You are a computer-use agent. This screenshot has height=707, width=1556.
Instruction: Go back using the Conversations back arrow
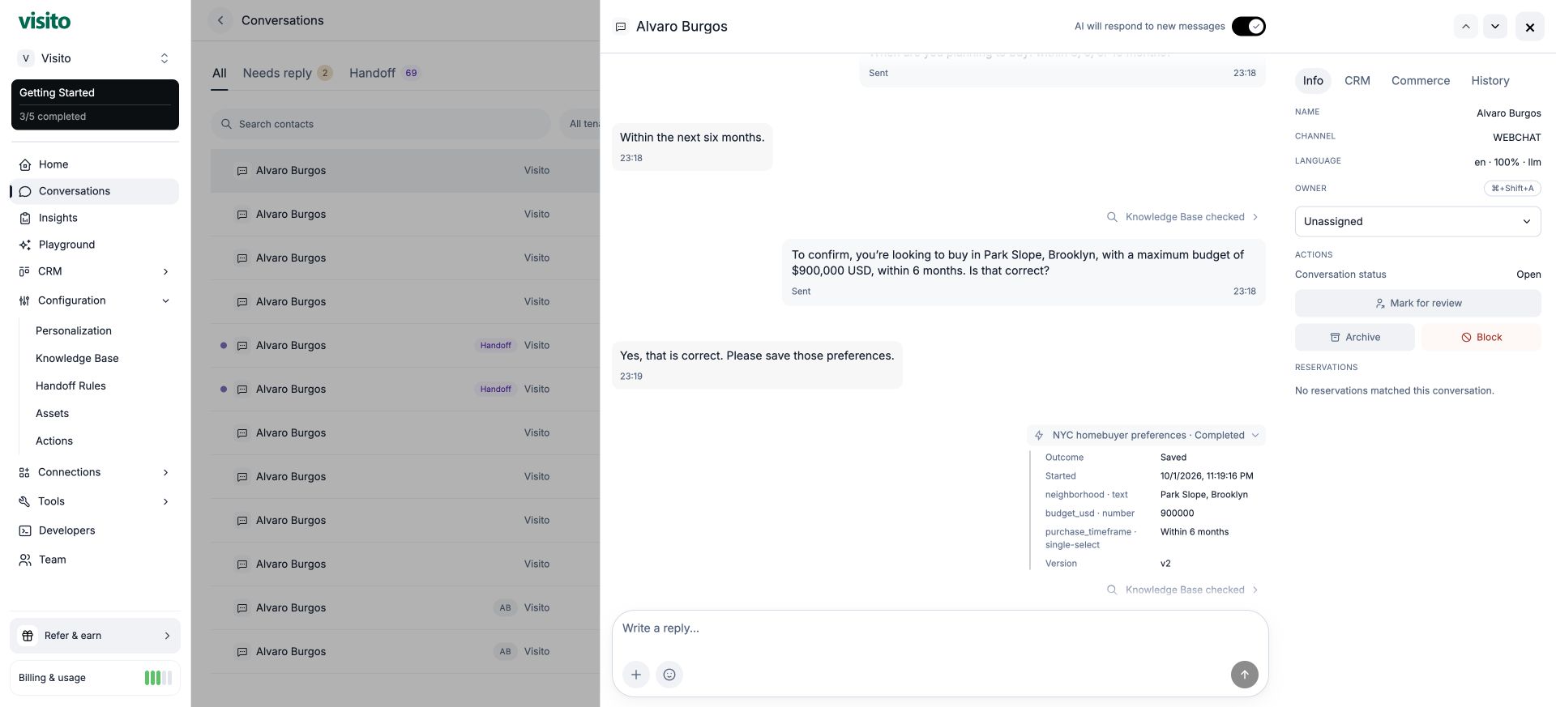pos(220,20)
